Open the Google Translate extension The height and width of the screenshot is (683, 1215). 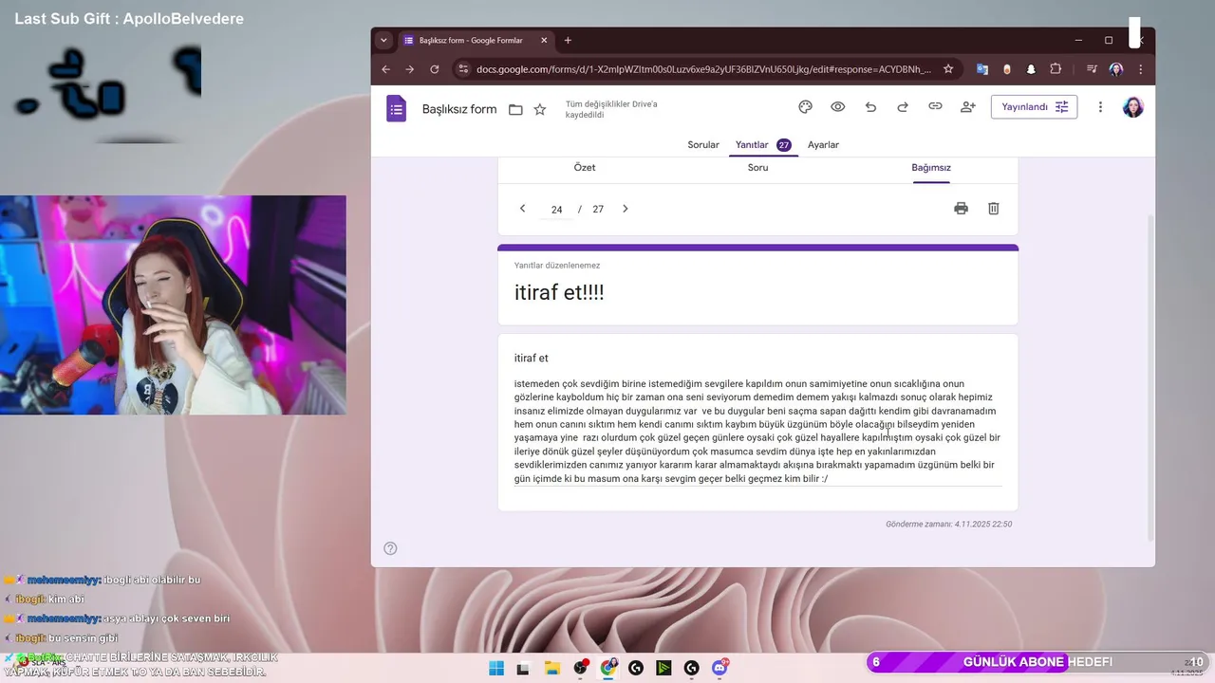tap(982, 69)
